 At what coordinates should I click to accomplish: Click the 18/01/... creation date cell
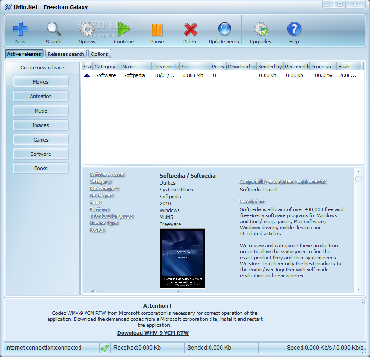tap(165, 75)
